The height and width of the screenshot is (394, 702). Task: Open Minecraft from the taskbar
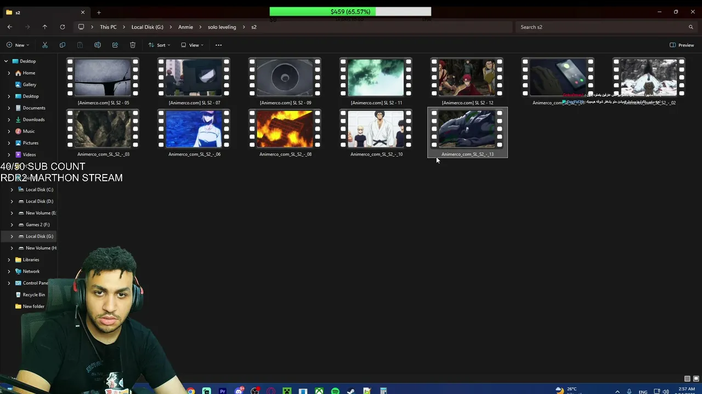tap(287, 391)
